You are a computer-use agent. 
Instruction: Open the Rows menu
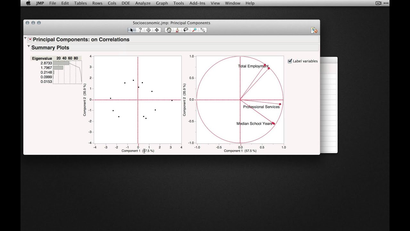[x=97, y=3]
